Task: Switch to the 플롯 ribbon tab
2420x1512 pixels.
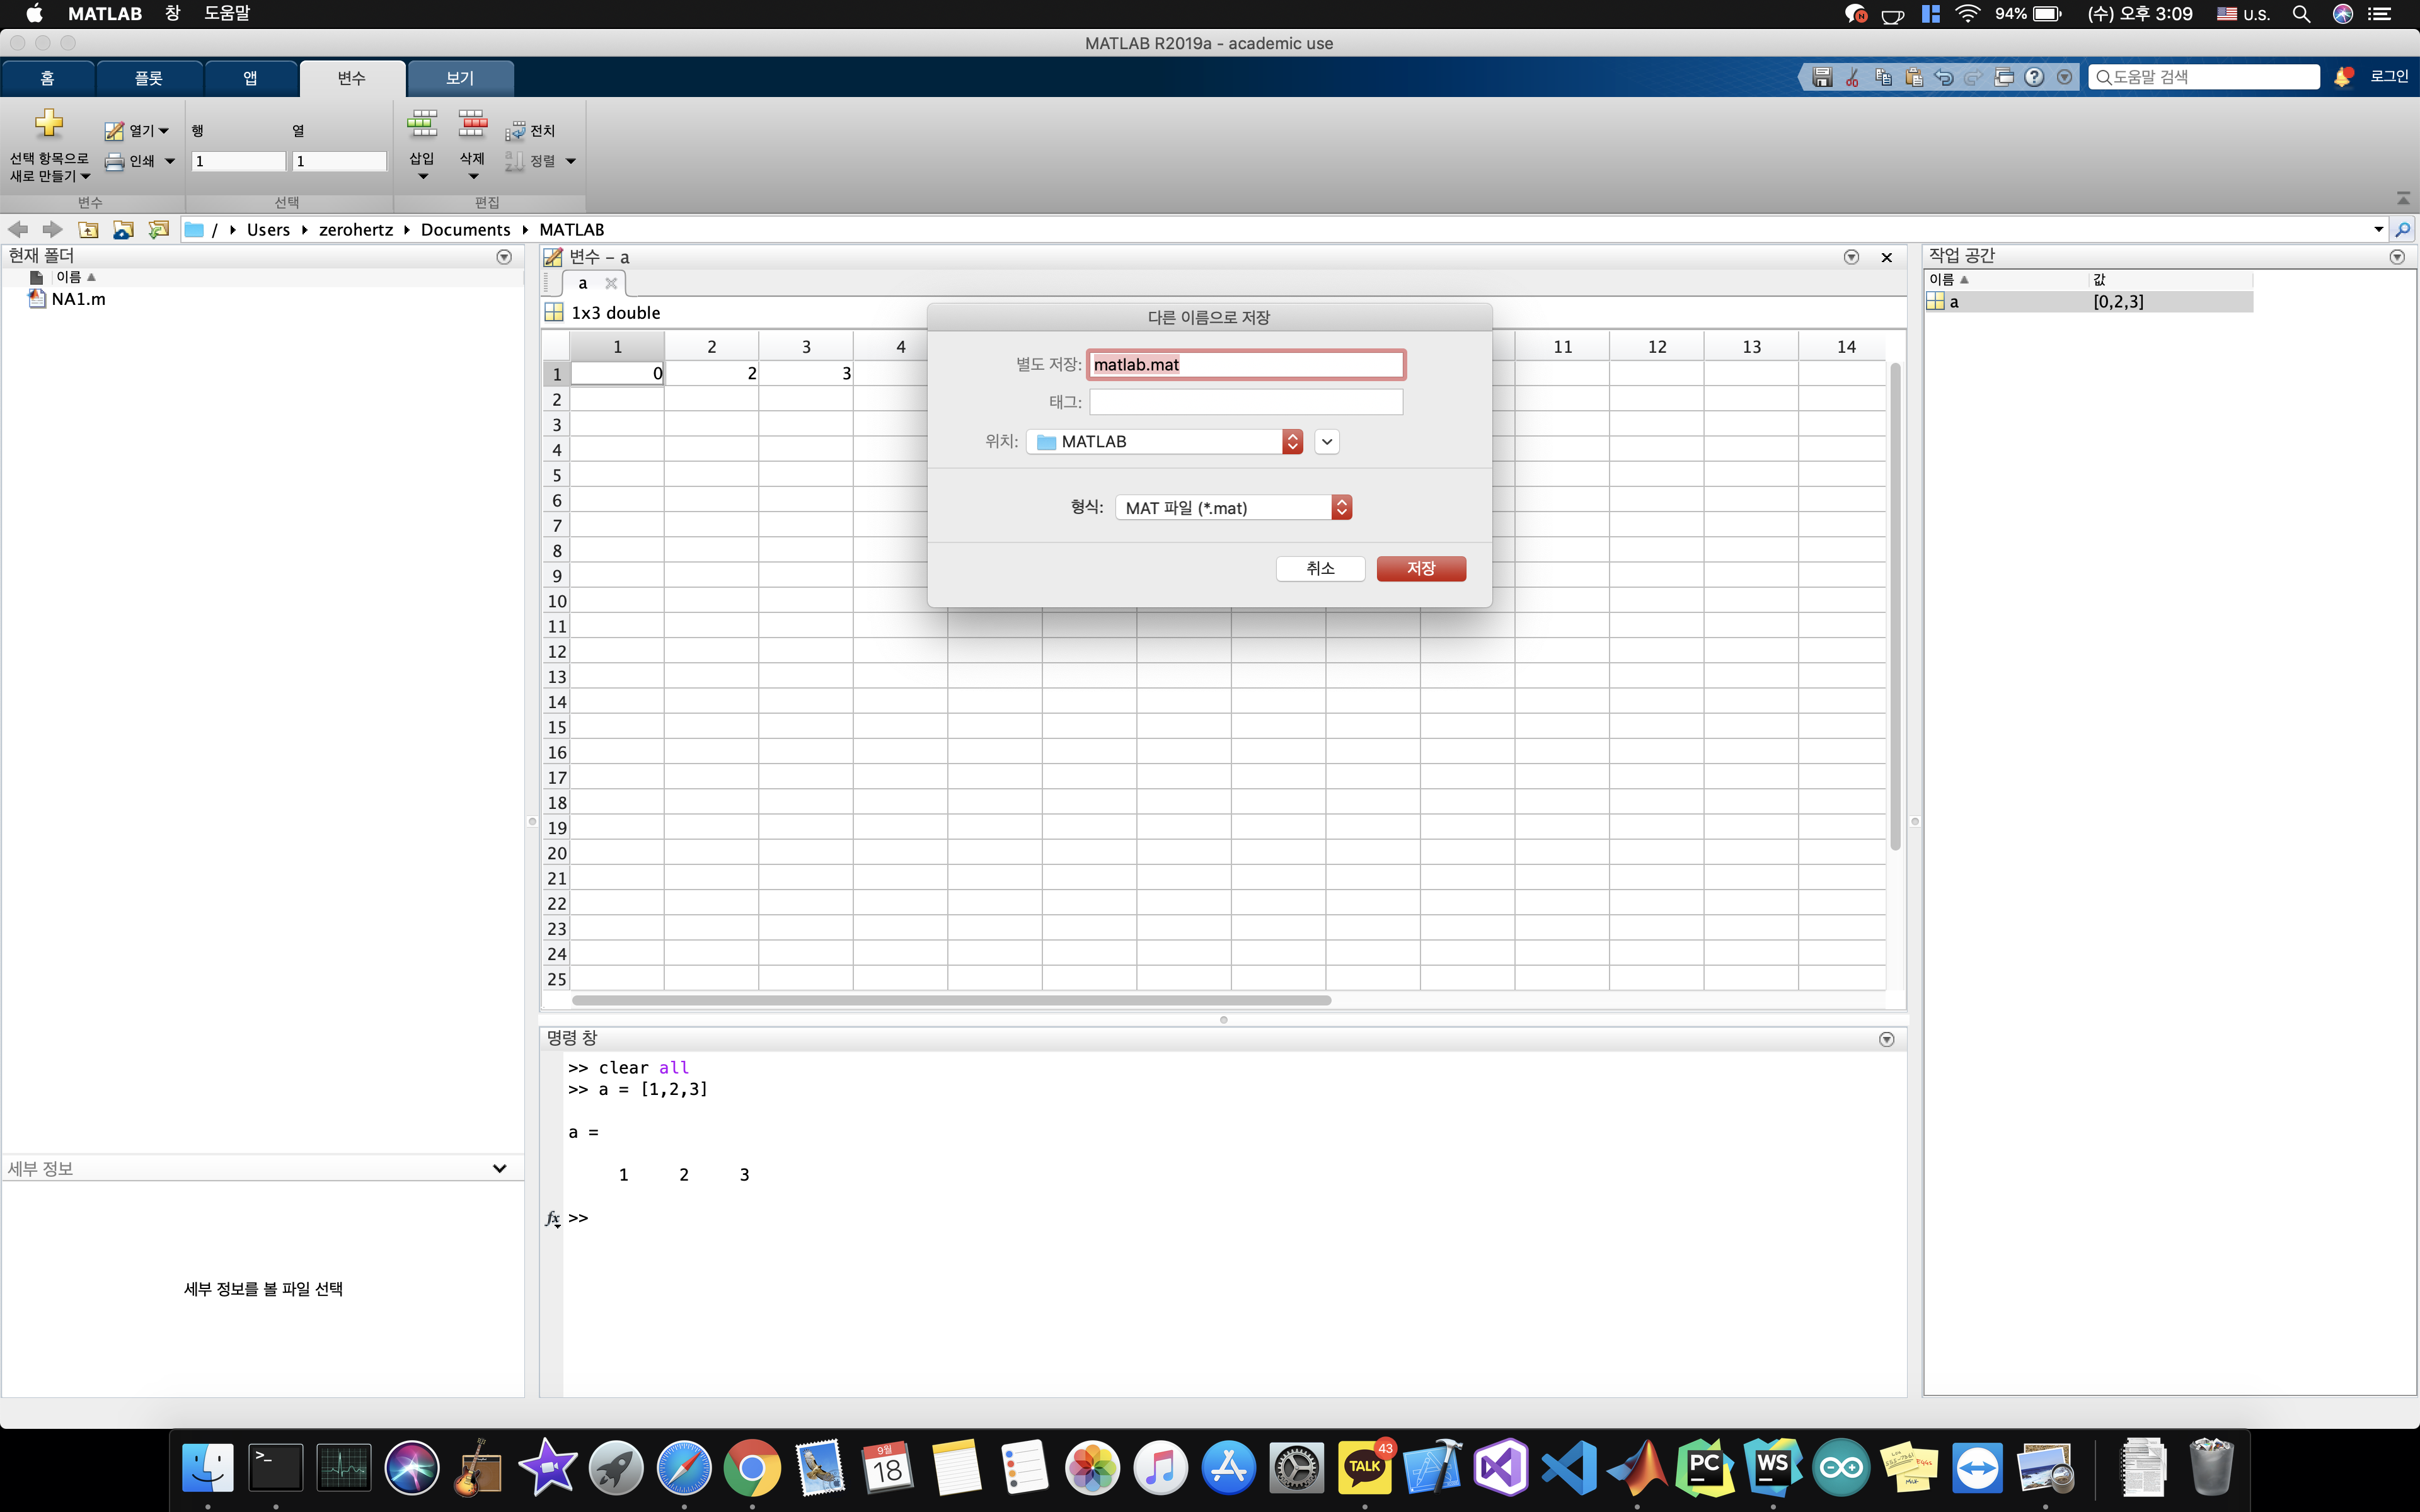Action: coord(149,78)
